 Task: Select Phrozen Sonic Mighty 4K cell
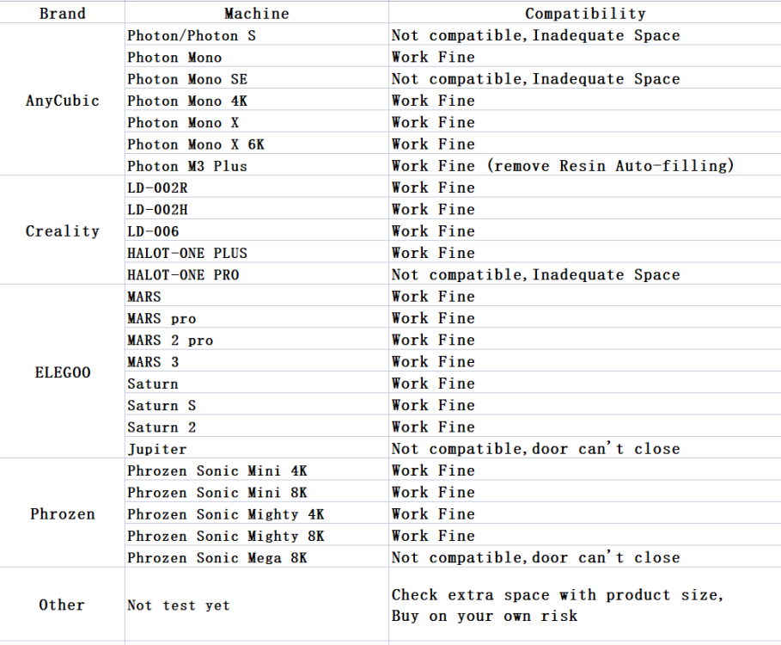[x=225, y=514]
